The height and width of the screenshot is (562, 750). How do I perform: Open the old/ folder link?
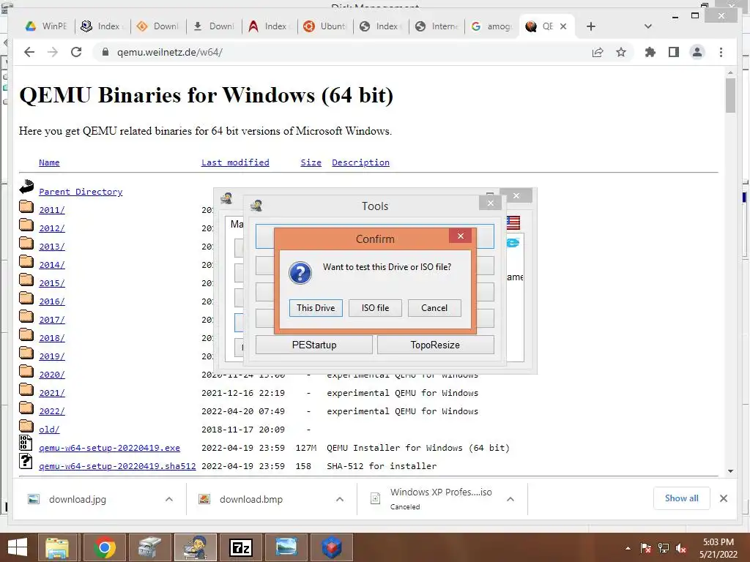click(49, 429)
